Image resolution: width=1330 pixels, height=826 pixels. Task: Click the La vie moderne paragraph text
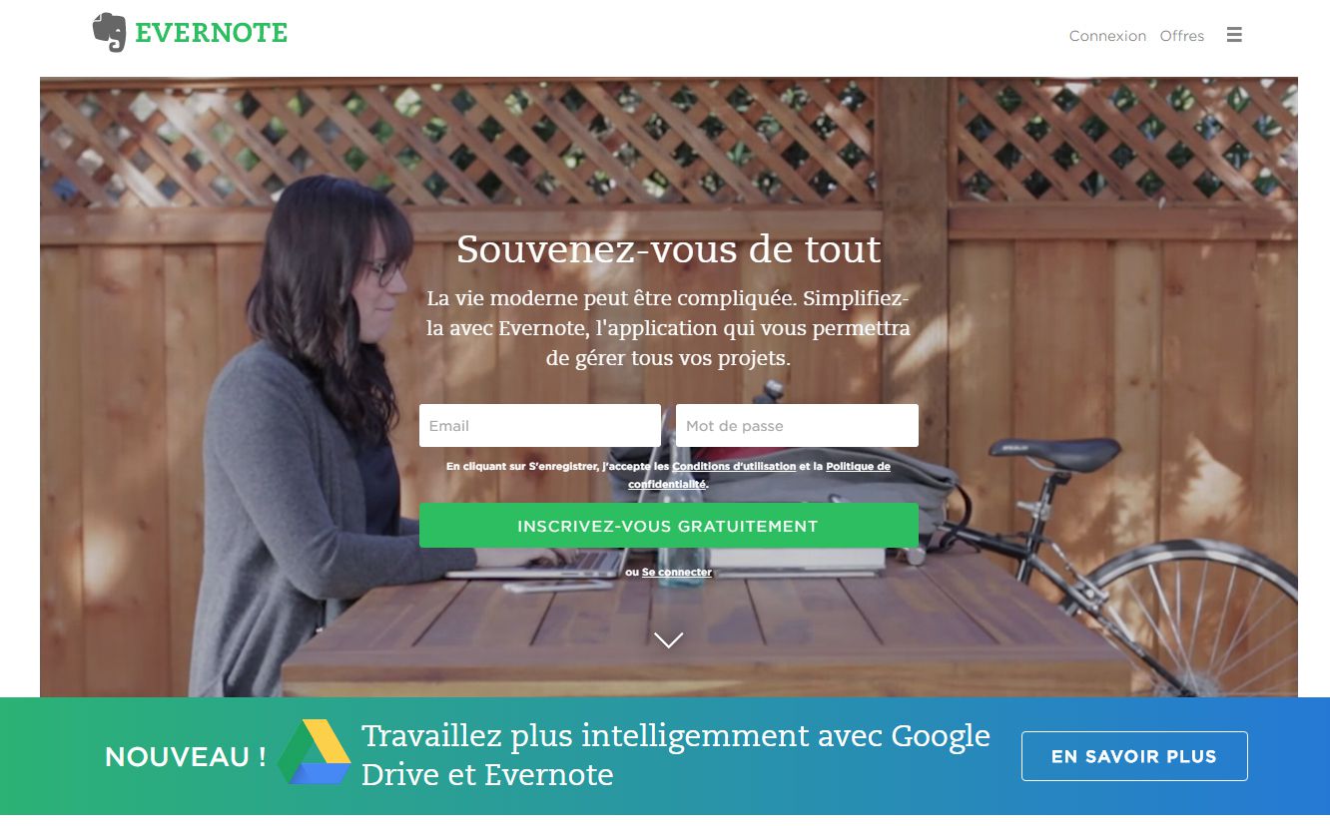(668, 327)
